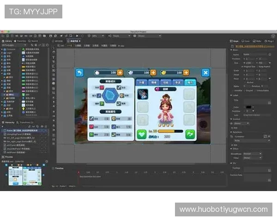Toggle visibility of btn_left_page in Hierarchy
277x221 pixels.
[x=42, y=138]
